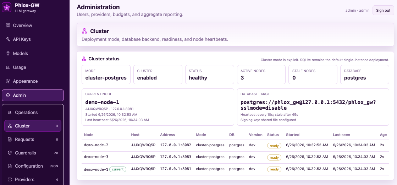Click the Requests document icon
This screenshot has width=397, height=185.
pos(10,140)
